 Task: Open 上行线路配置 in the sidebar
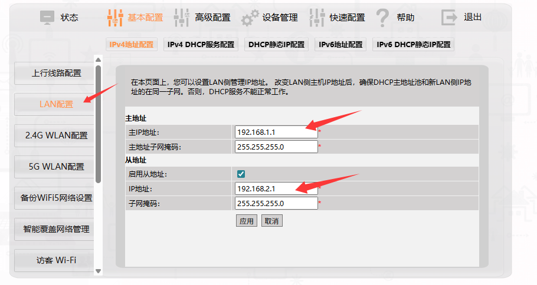pyautogui.click(x=54, y=73)
